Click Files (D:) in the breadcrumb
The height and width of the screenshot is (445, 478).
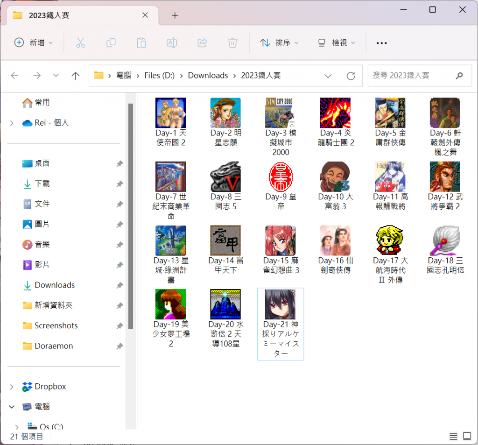[160, 75]
